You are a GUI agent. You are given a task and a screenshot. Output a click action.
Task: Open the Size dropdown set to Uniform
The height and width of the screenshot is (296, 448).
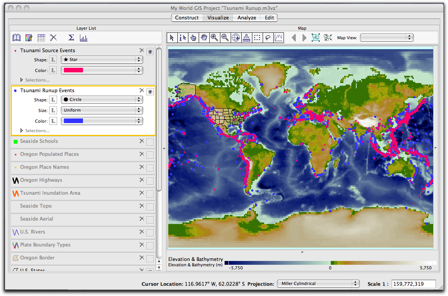tap(102, 110)
